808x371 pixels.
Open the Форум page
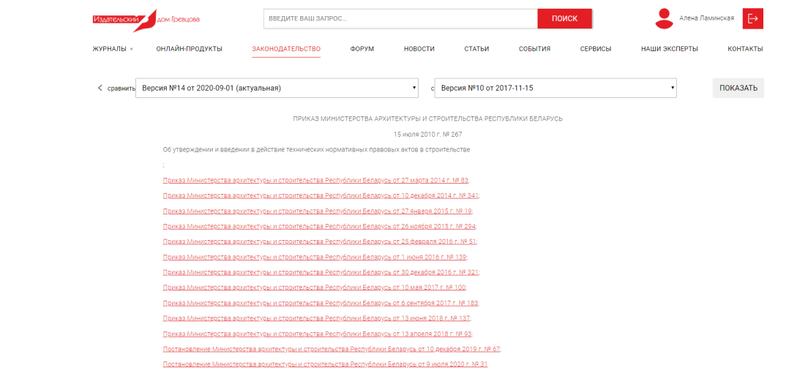point(362,49)
